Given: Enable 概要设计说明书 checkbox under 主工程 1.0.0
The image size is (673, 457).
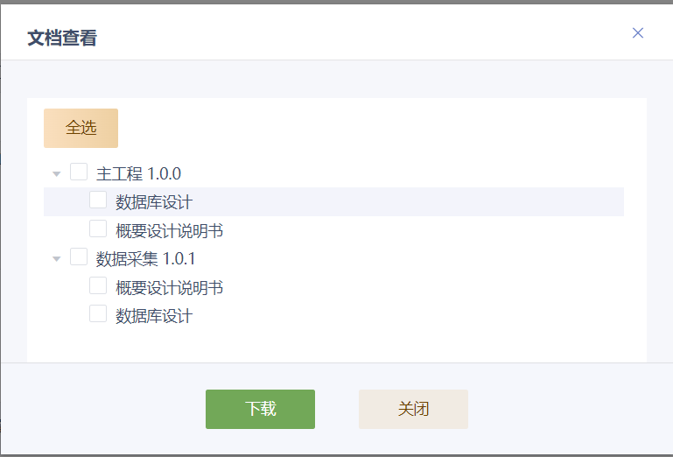Looking at the screenshot, I should (x=98, y=229).
